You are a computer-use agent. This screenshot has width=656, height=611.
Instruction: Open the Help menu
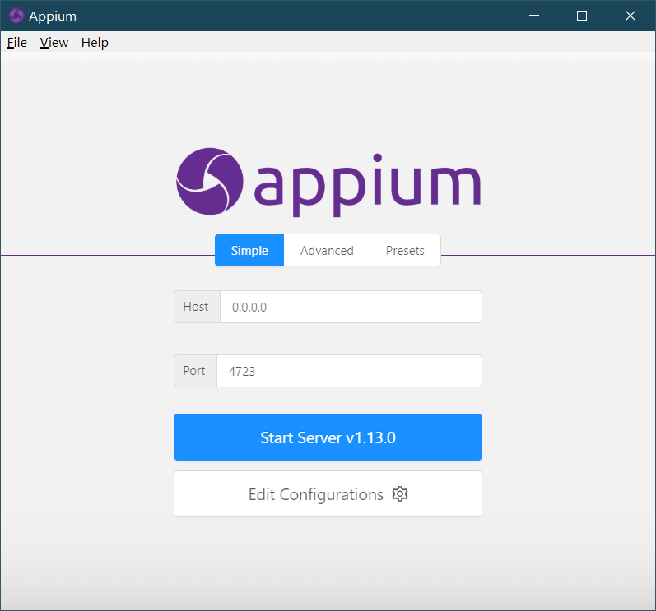[x=95, y=42]
